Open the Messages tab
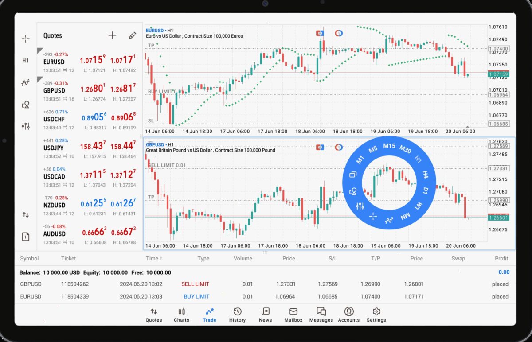 (321, 315)
